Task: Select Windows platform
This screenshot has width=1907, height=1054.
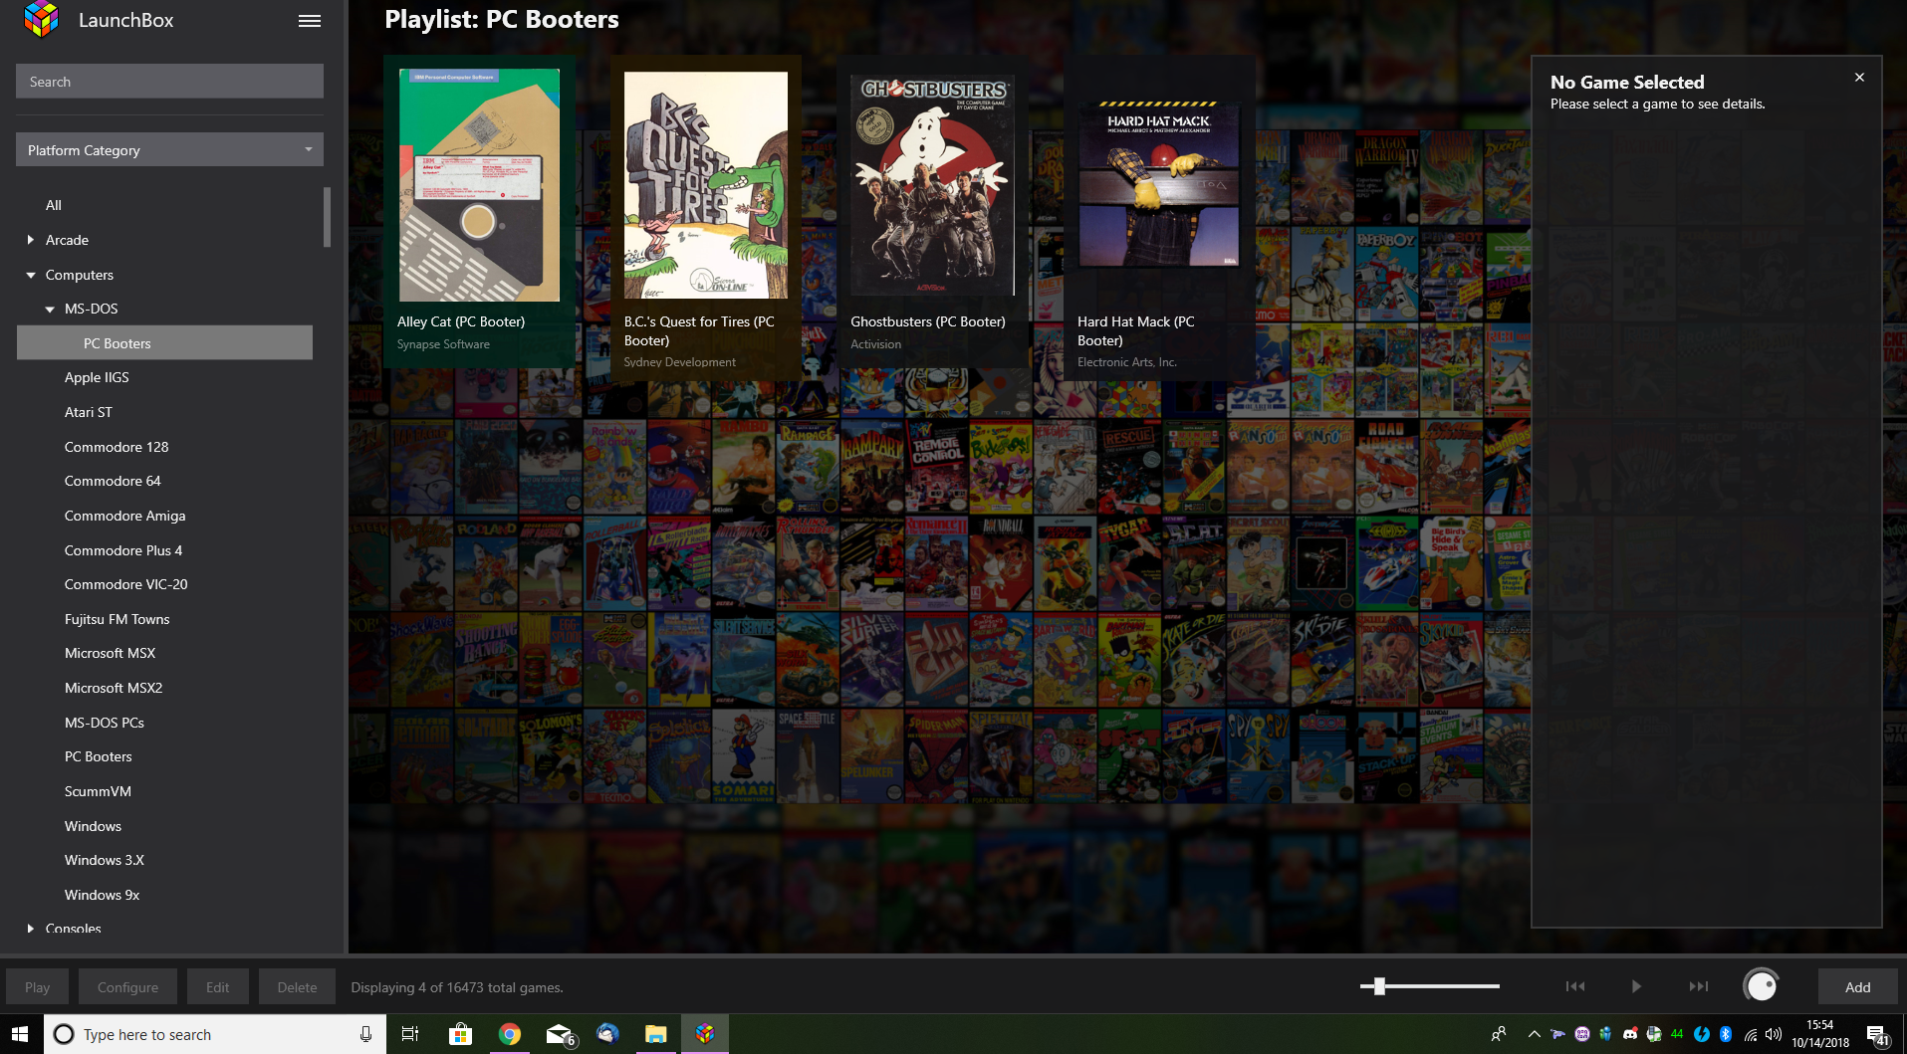Action: [93, 826]
